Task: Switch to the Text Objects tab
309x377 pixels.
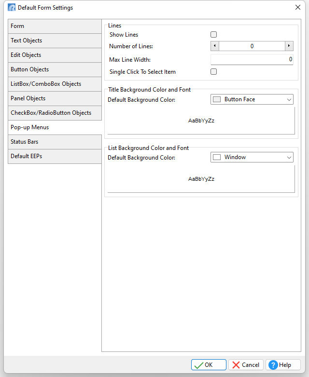Action: coord(55,40)
